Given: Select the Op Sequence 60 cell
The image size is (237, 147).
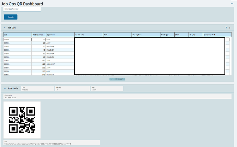Looking at the screenshot, I should [x=39, y=57].
